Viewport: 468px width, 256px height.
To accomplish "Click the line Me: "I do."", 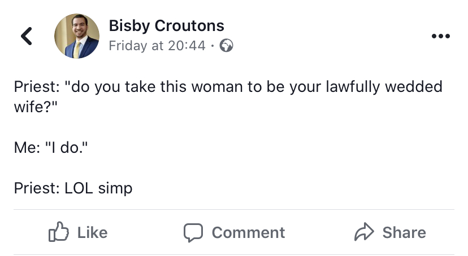I will [51, 147].
